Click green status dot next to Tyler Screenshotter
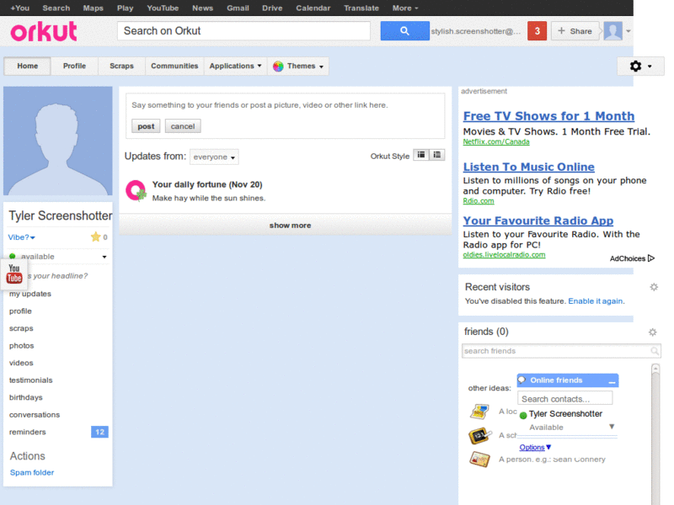The image size is (674, 505). pos(523,415)
